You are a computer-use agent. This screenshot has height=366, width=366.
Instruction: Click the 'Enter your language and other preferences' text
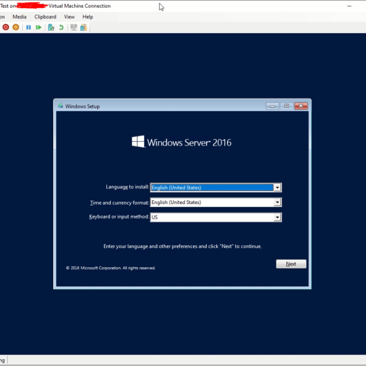[x=182, y=246]
